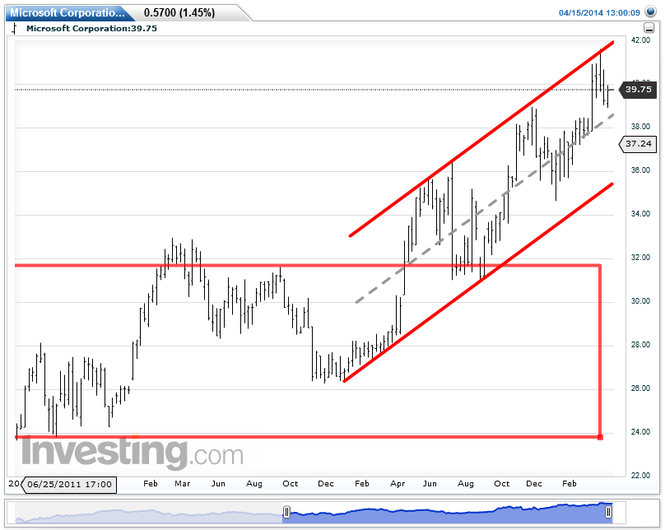Click the 0.5700 (1.45%) change value
Image resolution: width=665 pixels, height=530 pixels.
(x=179, y=12)
